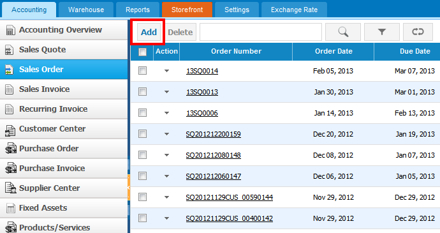Check the box for order 13SQ0014
The image size is (440, 233).
pos(143,71)
